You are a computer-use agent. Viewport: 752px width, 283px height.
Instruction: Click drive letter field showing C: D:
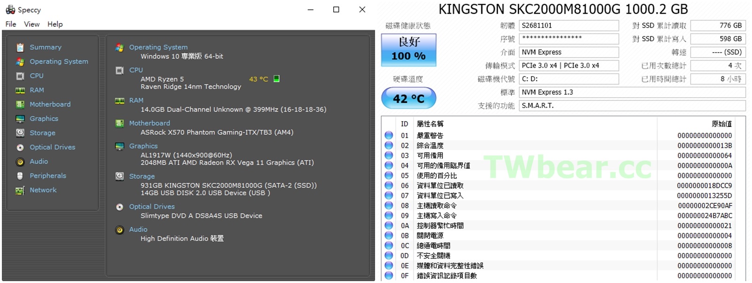pyautogui.click(x=569, y=79)
